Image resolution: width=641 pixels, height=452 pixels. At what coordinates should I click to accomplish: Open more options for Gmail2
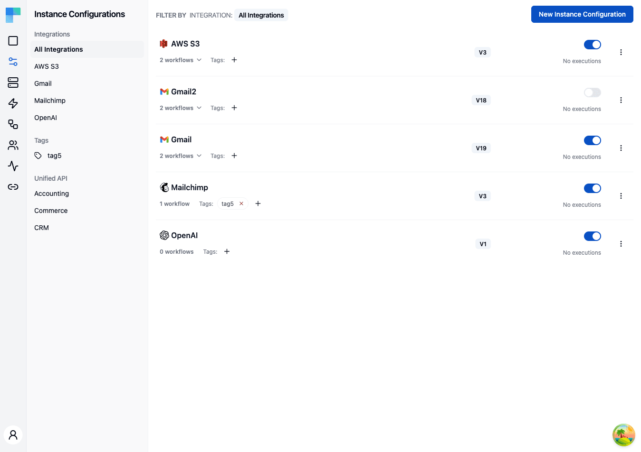[x=621, y=100]
